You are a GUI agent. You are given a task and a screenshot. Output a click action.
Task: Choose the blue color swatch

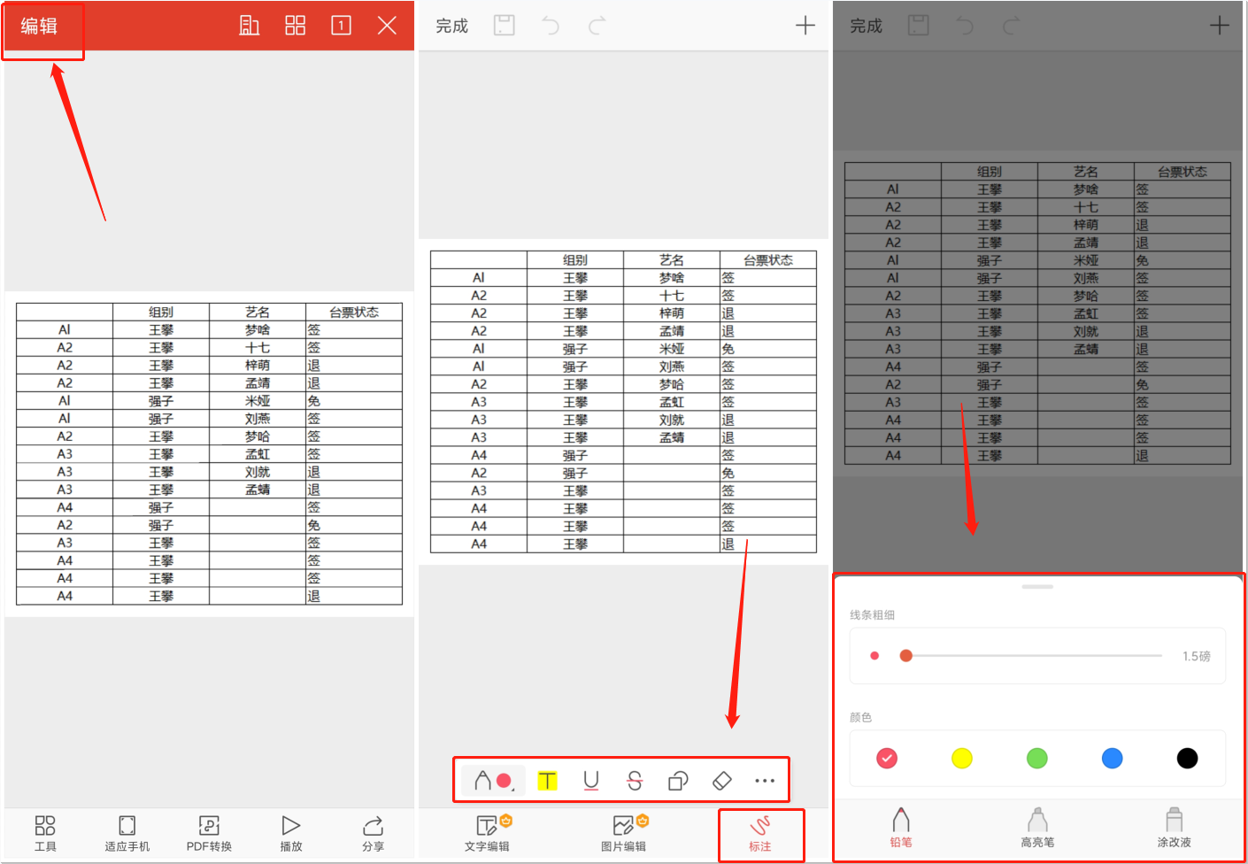coord(1113,758)
